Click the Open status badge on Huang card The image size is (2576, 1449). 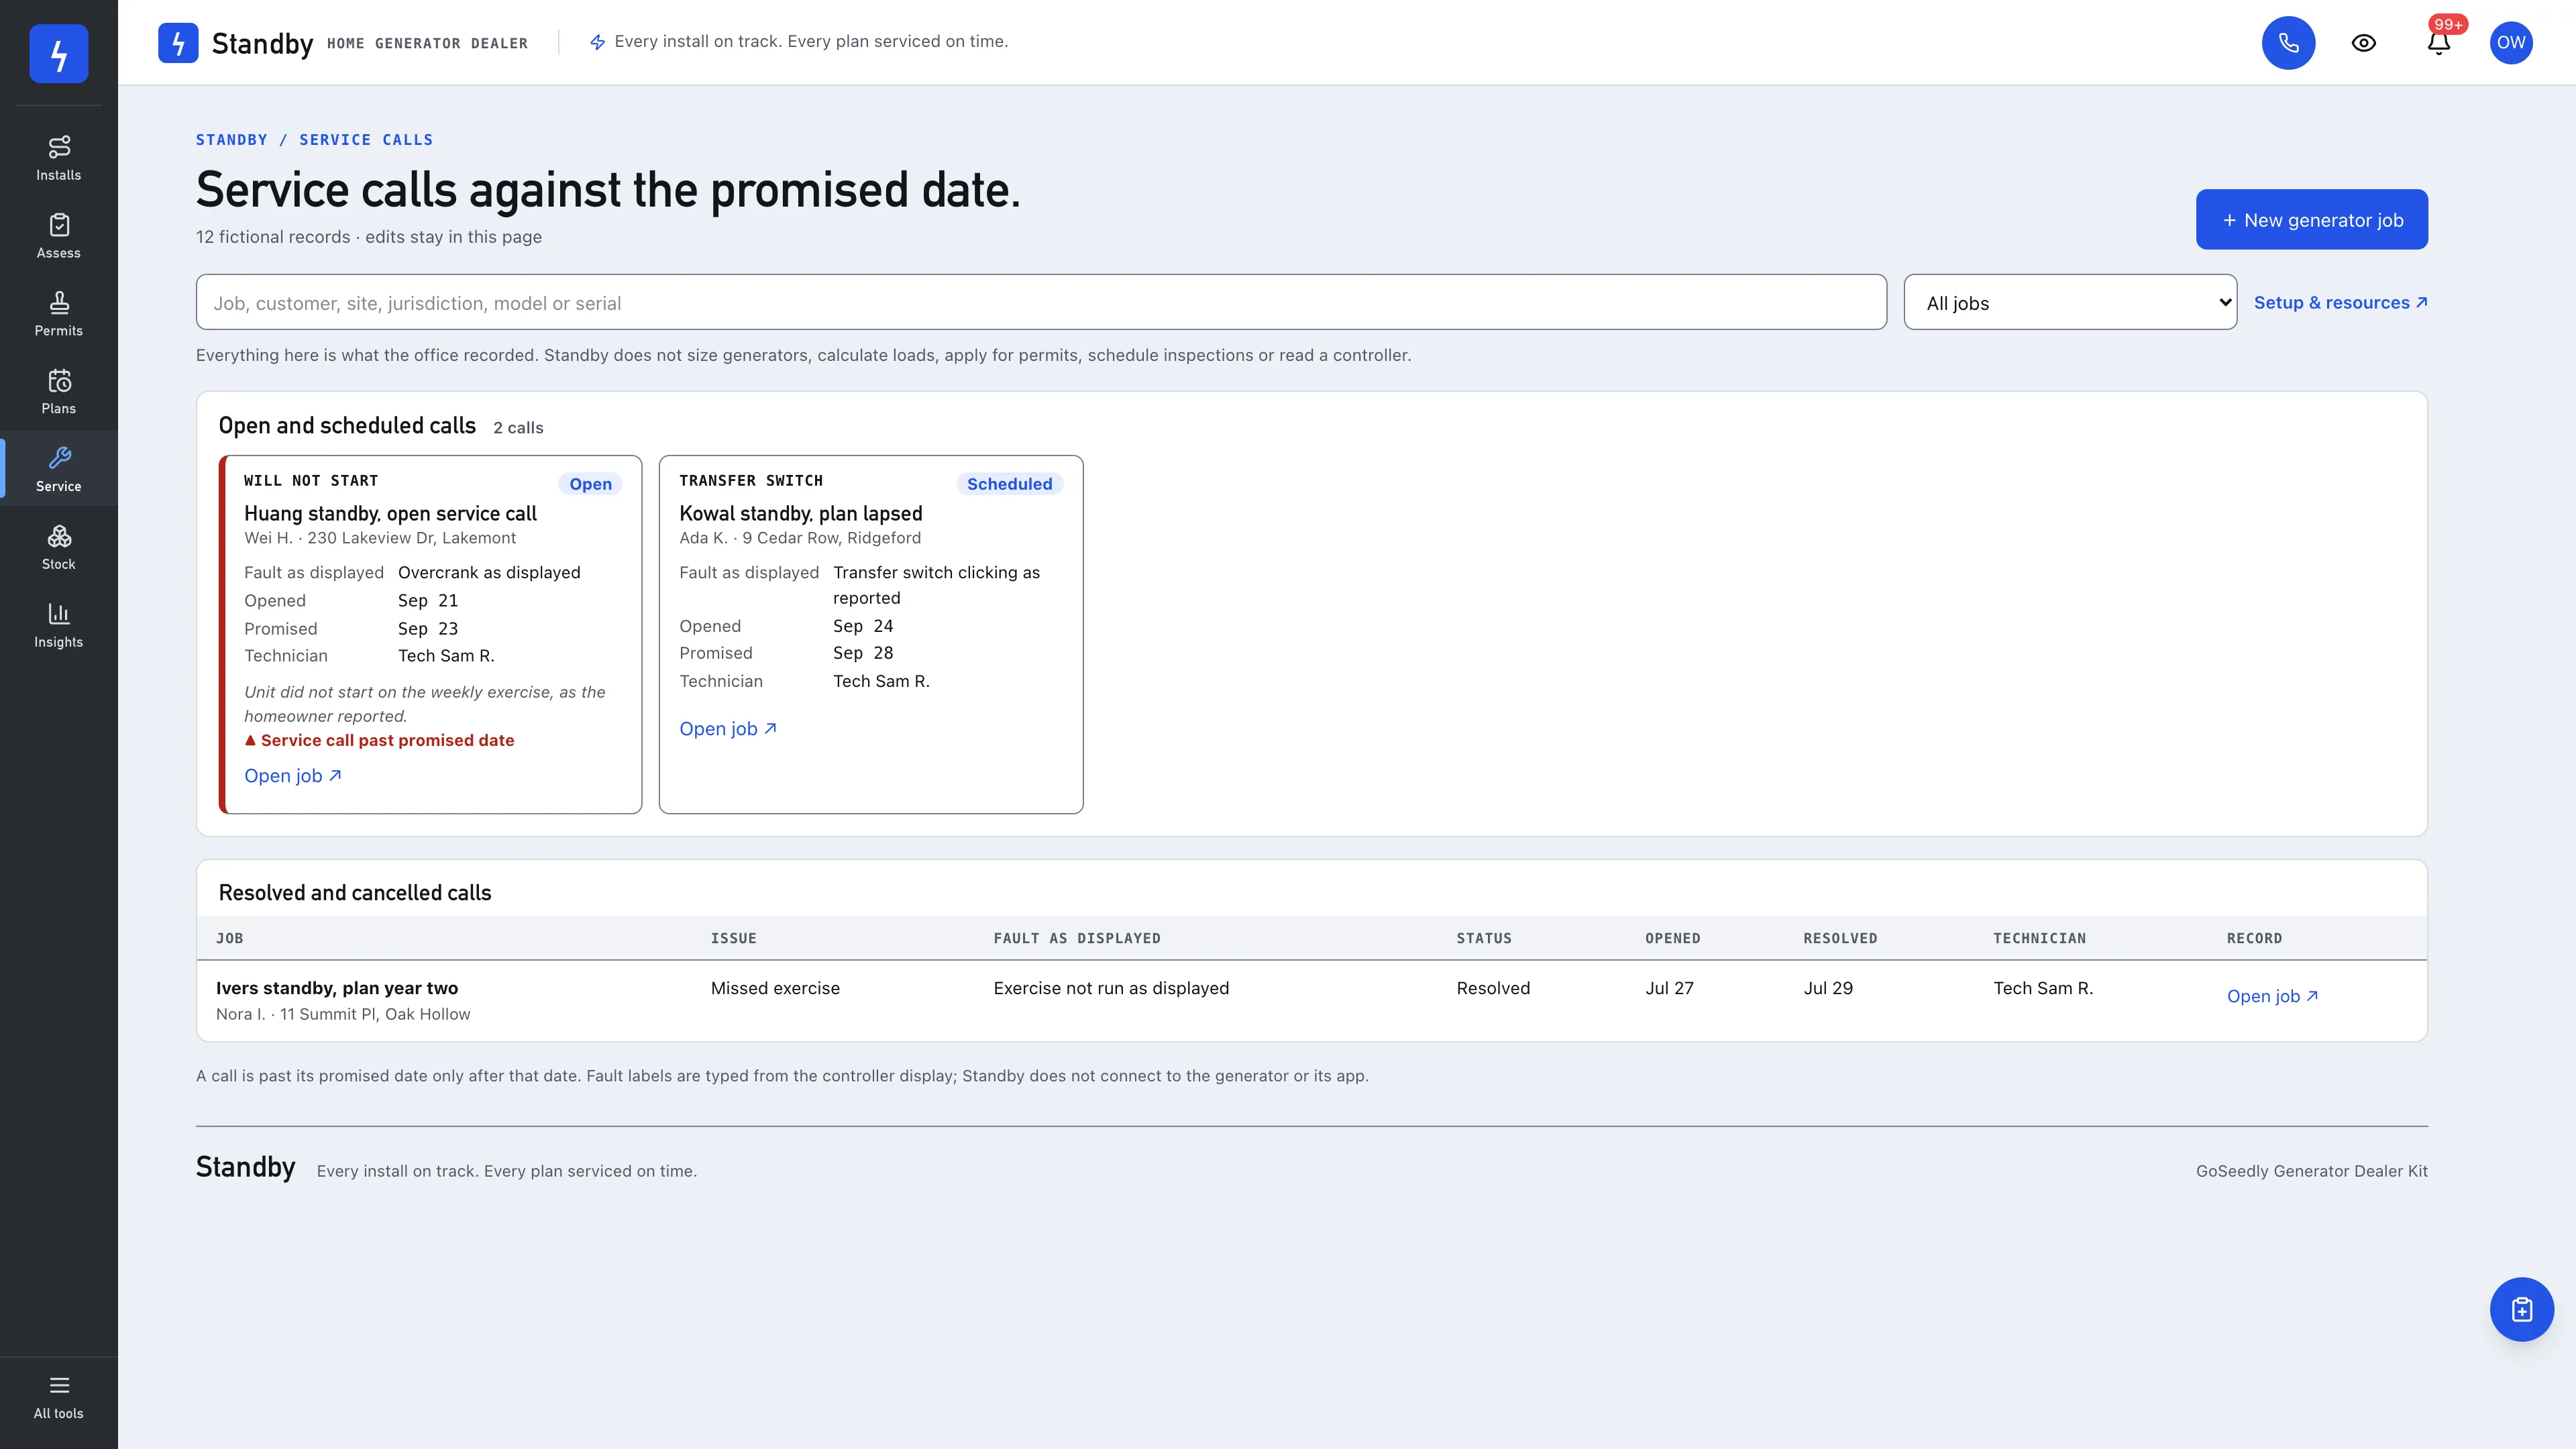pyautogui.click(x=590, y=484)
